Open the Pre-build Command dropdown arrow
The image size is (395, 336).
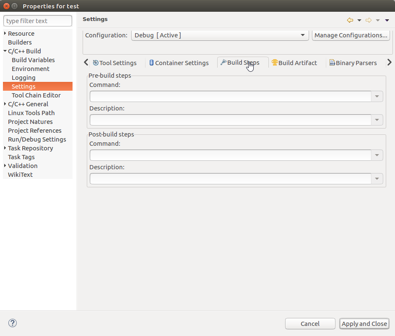(x=377, y=96)
